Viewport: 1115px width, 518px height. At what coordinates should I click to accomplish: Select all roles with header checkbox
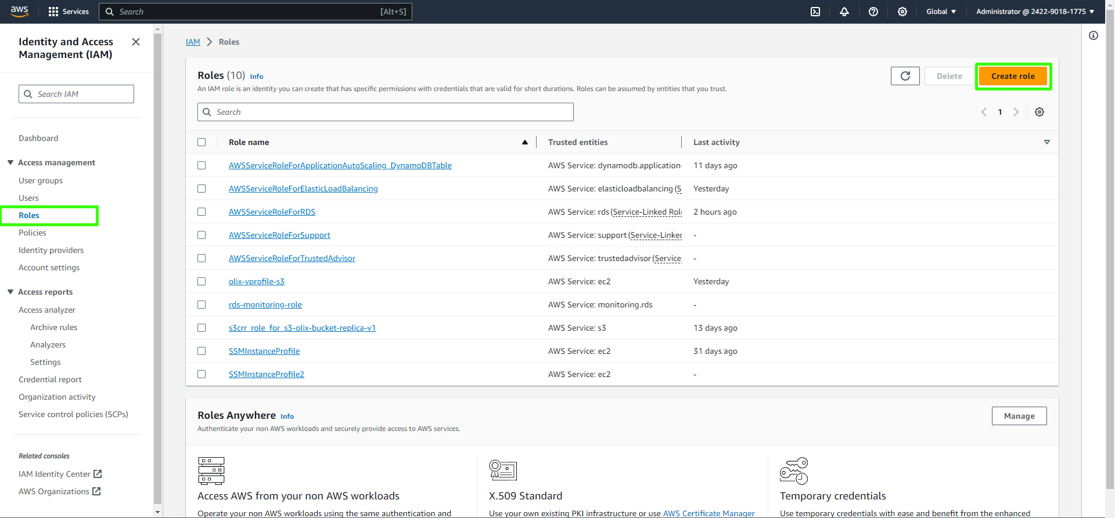tap(202, 142)
